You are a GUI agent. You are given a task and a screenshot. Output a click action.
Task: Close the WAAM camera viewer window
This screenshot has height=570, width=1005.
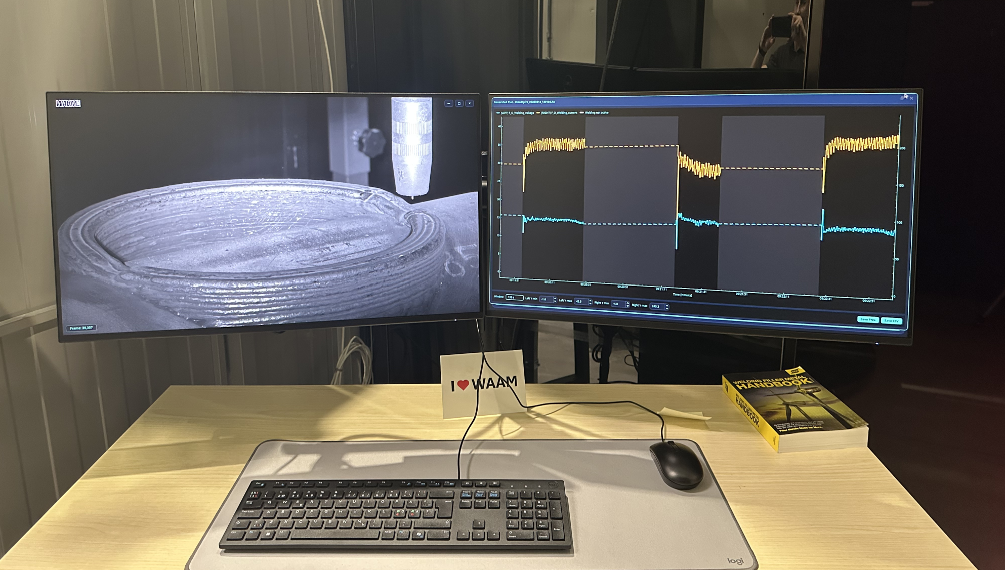click(x=470, y=103)
